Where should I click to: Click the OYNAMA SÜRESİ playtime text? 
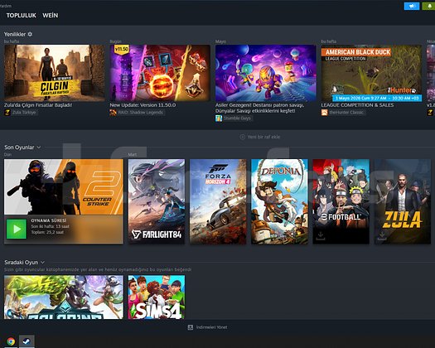pyautogui.click(x=49, y=220)
